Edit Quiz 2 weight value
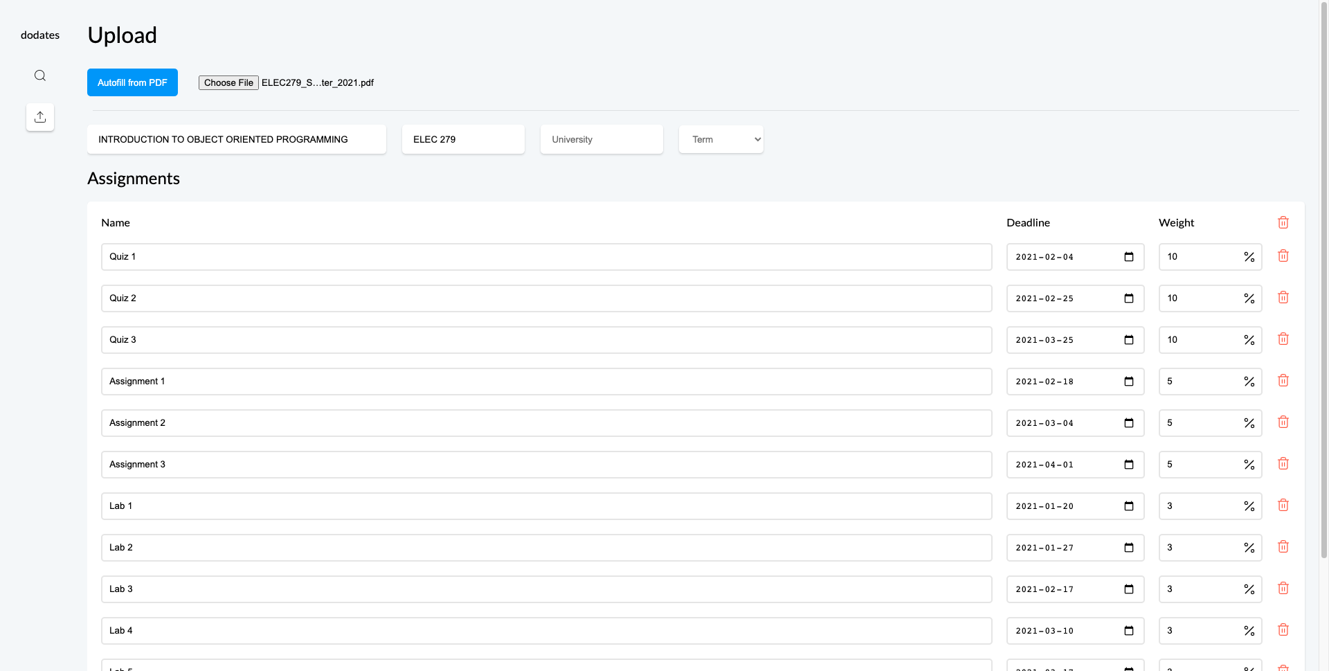Viewport: 1329px width, 671px height. click(x=1211, y=298)
